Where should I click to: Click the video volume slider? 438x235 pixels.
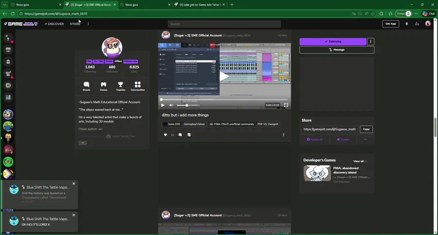point(188,105)
